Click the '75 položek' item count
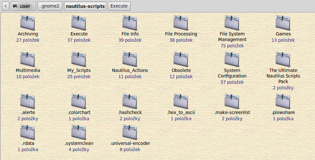315x160 pixels. click(x=232, y=46)
